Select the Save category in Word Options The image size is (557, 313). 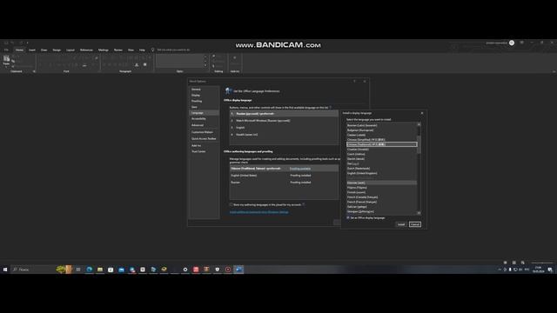tap(204, 107)
